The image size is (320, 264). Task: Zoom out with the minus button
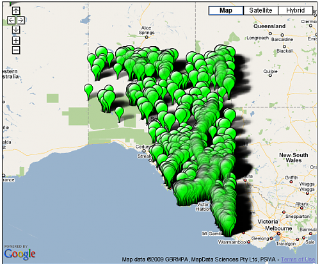16,50
